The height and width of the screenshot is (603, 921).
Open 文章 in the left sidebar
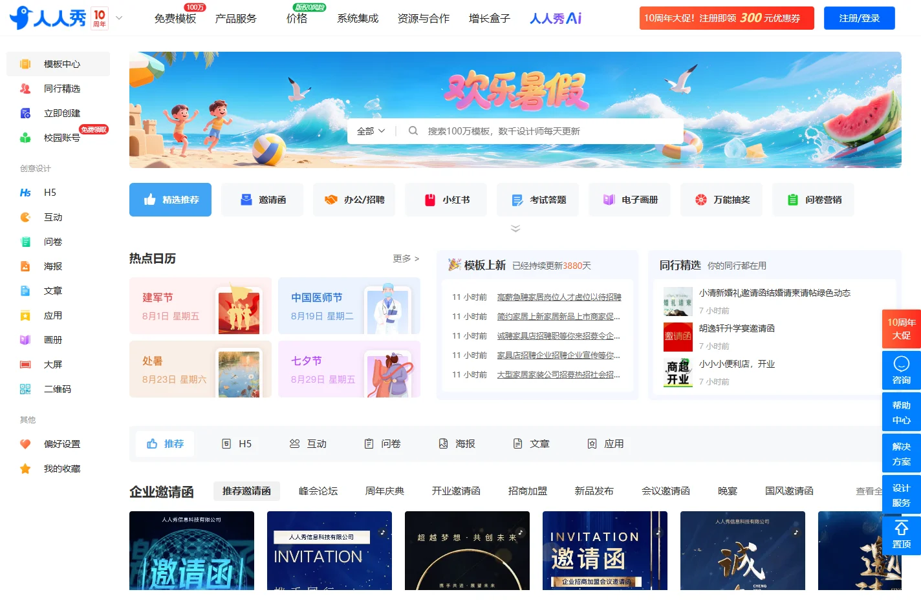[58, 291]
